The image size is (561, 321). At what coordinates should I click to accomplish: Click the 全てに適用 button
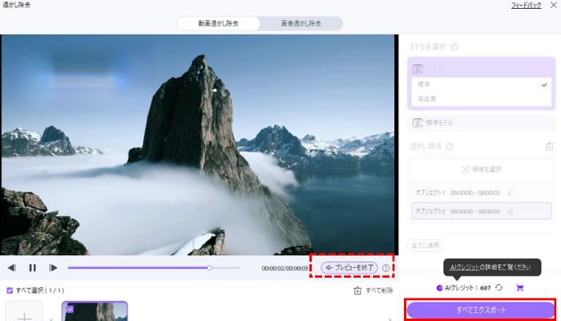coord(426,246)
